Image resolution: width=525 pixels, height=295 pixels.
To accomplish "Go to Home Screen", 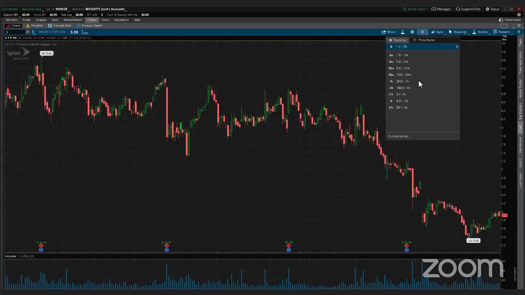I will click(414, 9).
